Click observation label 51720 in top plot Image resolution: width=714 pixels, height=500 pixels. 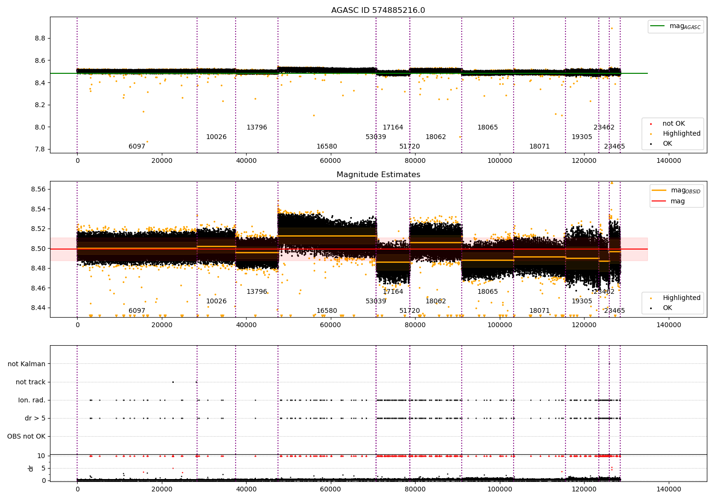pos(409,147)
